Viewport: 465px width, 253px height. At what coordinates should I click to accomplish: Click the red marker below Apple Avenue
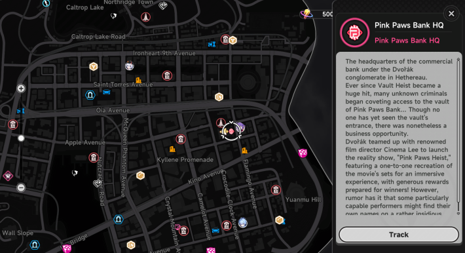pos(94,157)
